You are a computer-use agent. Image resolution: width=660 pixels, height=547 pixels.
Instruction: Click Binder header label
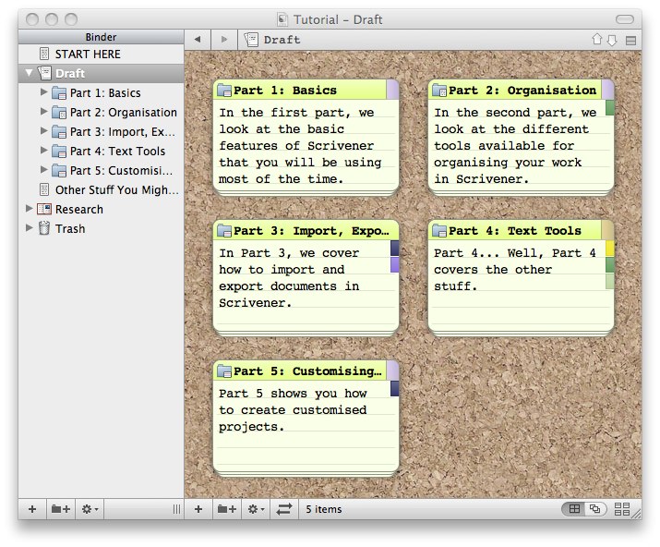(101, 37)
